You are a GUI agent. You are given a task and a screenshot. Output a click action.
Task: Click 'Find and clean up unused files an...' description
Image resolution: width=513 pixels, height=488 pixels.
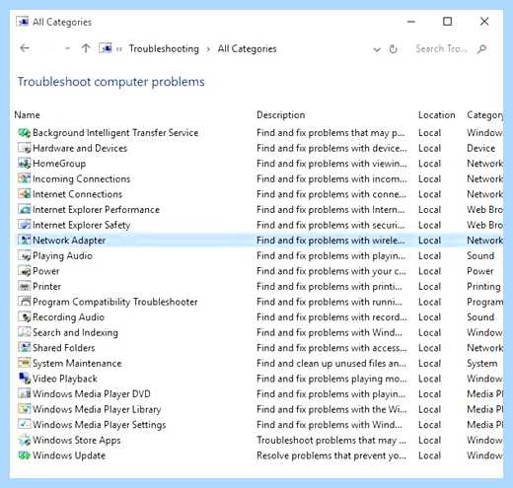pyautogui.click(x=331, y=364)
